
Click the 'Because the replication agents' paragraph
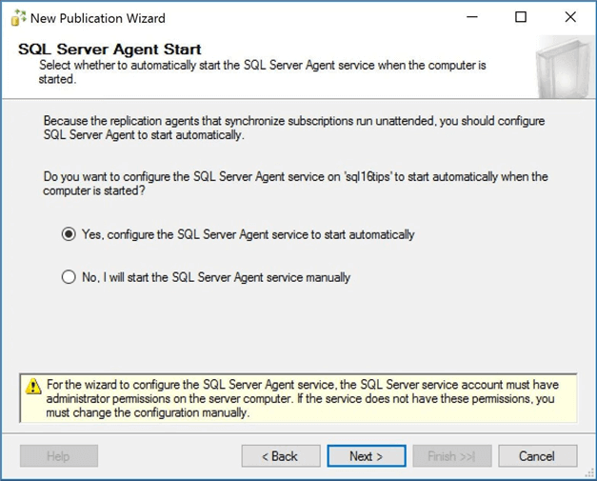pyautogui.click(x=294, y=128)
